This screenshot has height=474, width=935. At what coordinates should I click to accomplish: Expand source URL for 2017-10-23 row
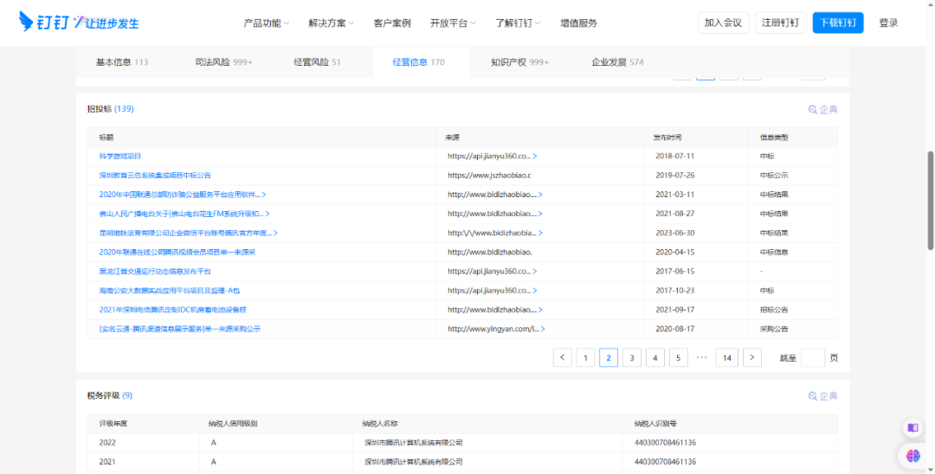[x=535, y=291]
